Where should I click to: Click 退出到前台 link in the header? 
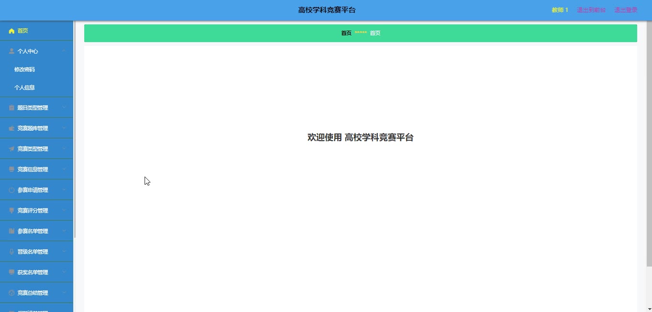tap(591, 10)
